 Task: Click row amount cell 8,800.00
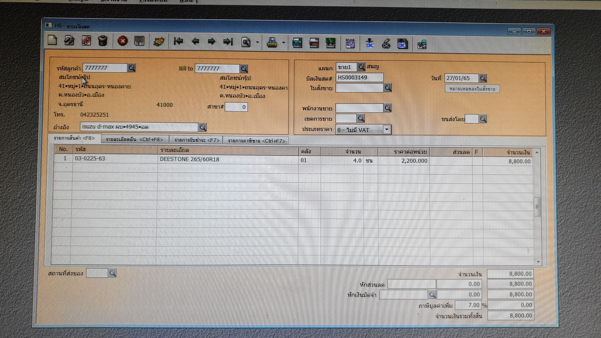[508, 161]
